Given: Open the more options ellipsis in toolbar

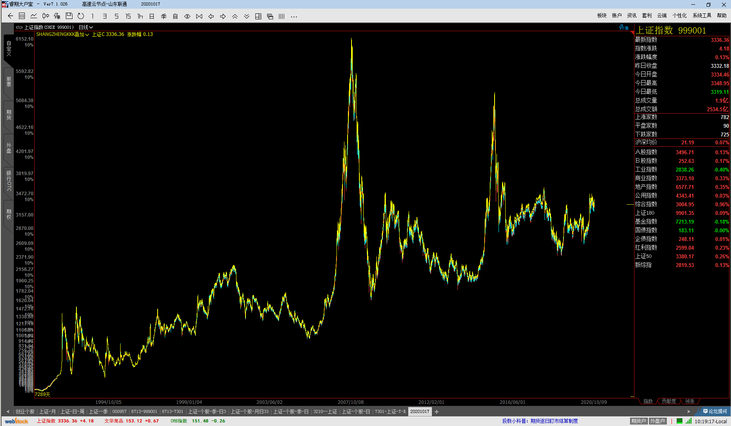Looking at the screenshot, I should [x=294, y=16].
